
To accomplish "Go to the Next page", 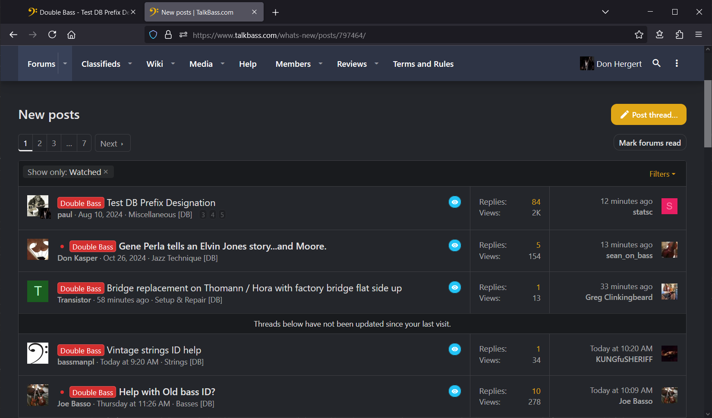I will [x=112, y=143].
